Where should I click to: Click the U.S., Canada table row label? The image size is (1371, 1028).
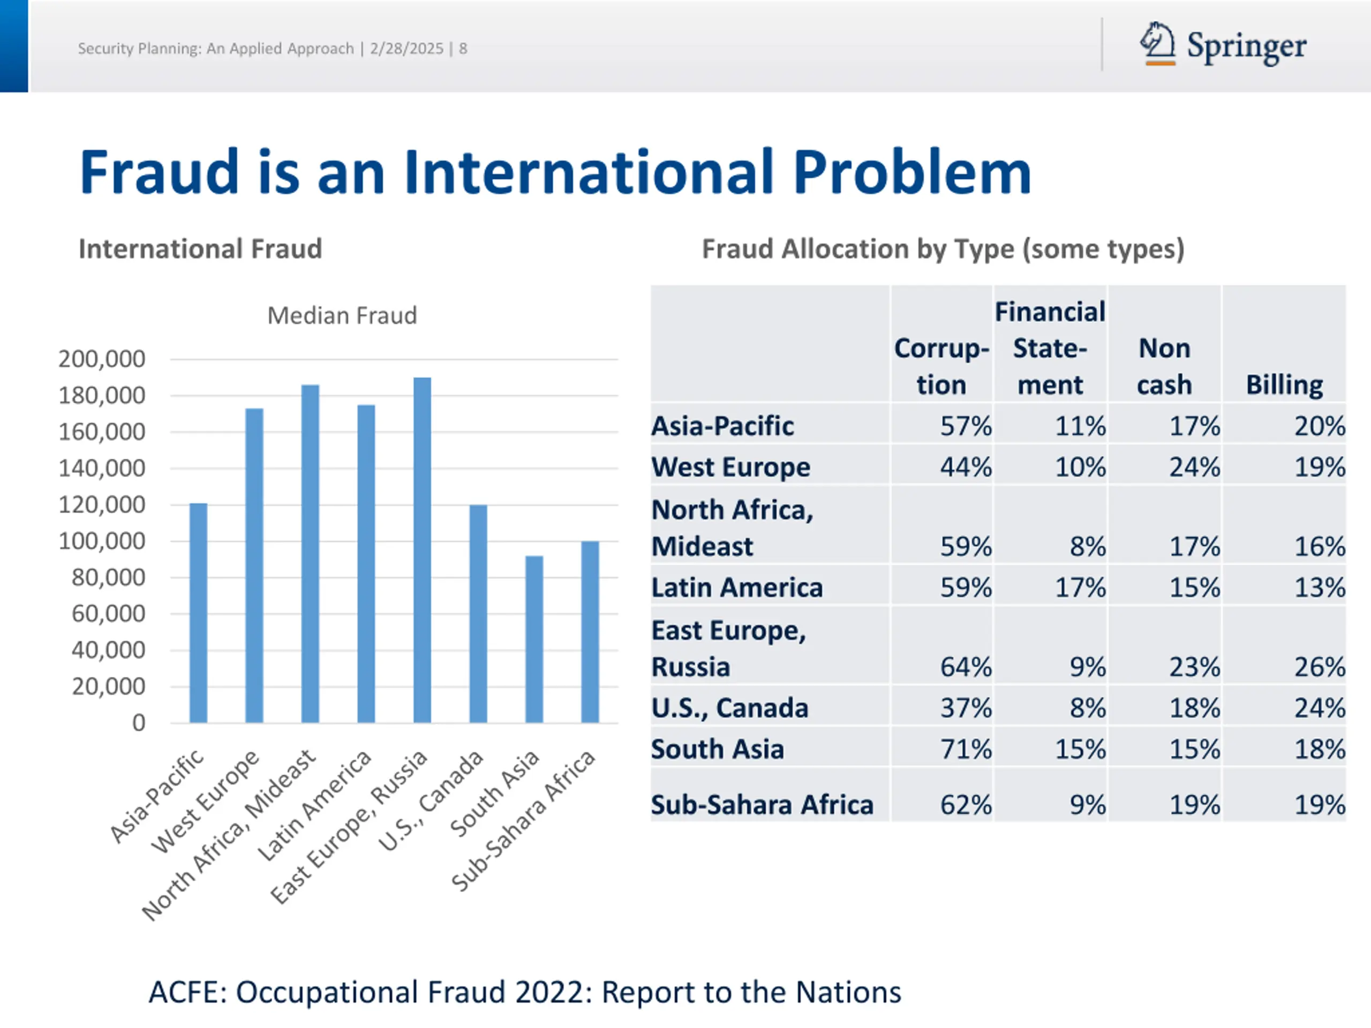click(x=729, y=708)
